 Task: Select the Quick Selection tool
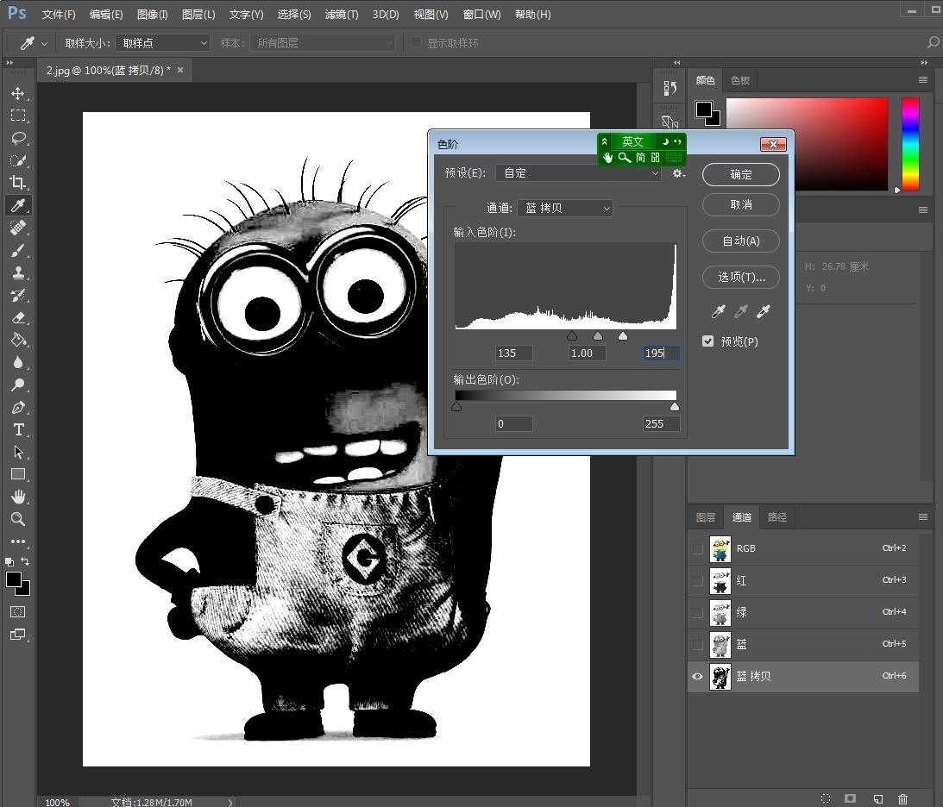point(18,160)
